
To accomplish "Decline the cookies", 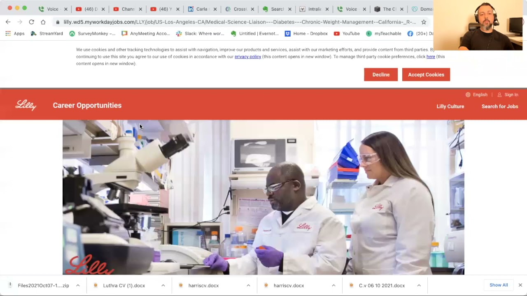I will (381, 75).
